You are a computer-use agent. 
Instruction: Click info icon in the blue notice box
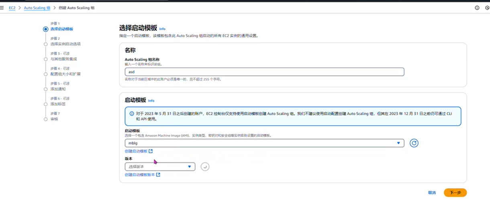click(x=132, y=114)
